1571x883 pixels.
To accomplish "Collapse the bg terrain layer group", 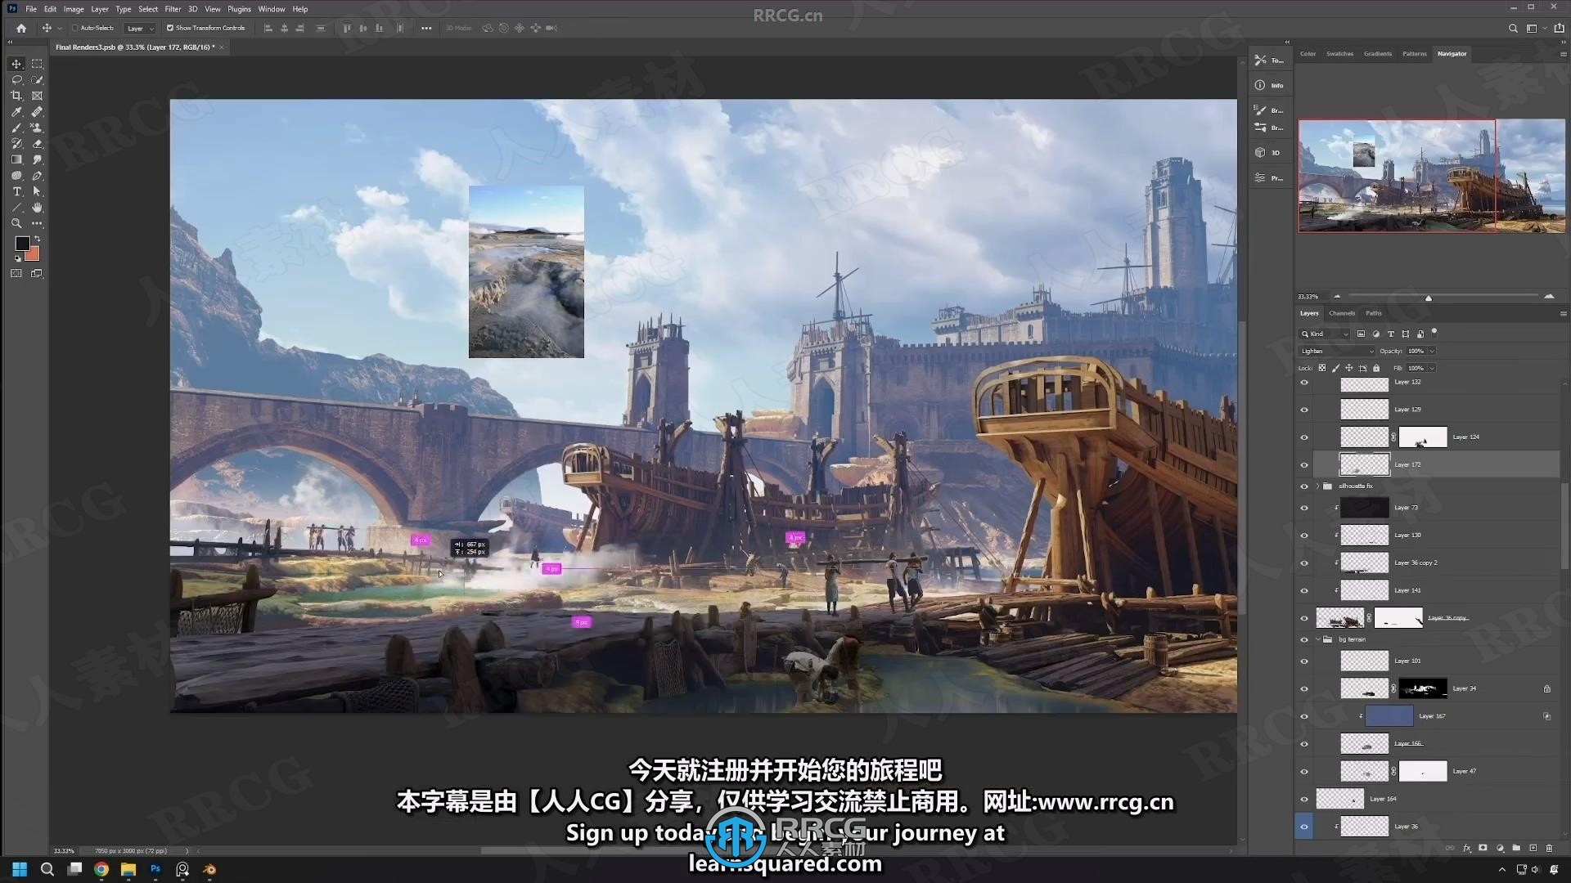I will click(x=1317, y=640).
